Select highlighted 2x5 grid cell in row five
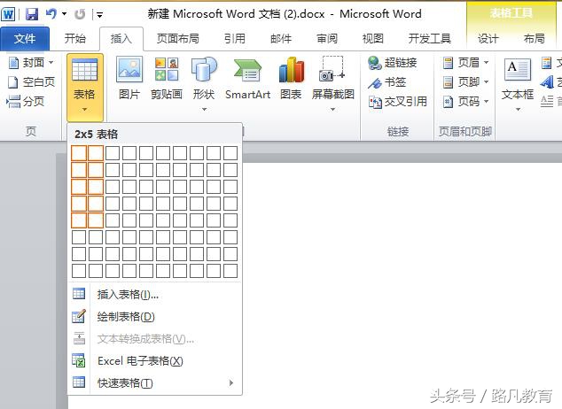The image size is (562, 409). point(96,220)
